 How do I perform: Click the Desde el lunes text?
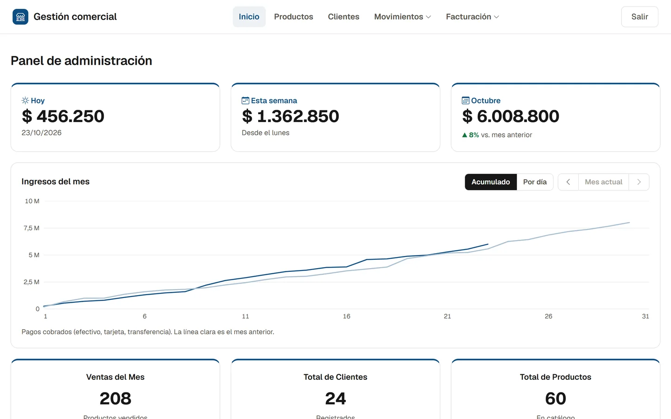click(266, 133)
